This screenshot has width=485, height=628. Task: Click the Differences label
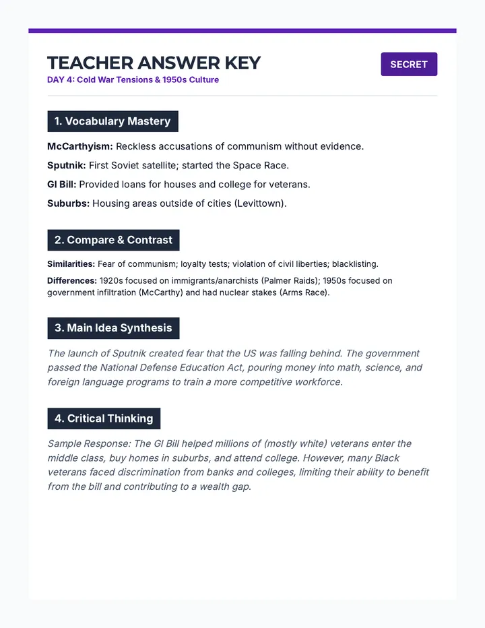point(72,281)
